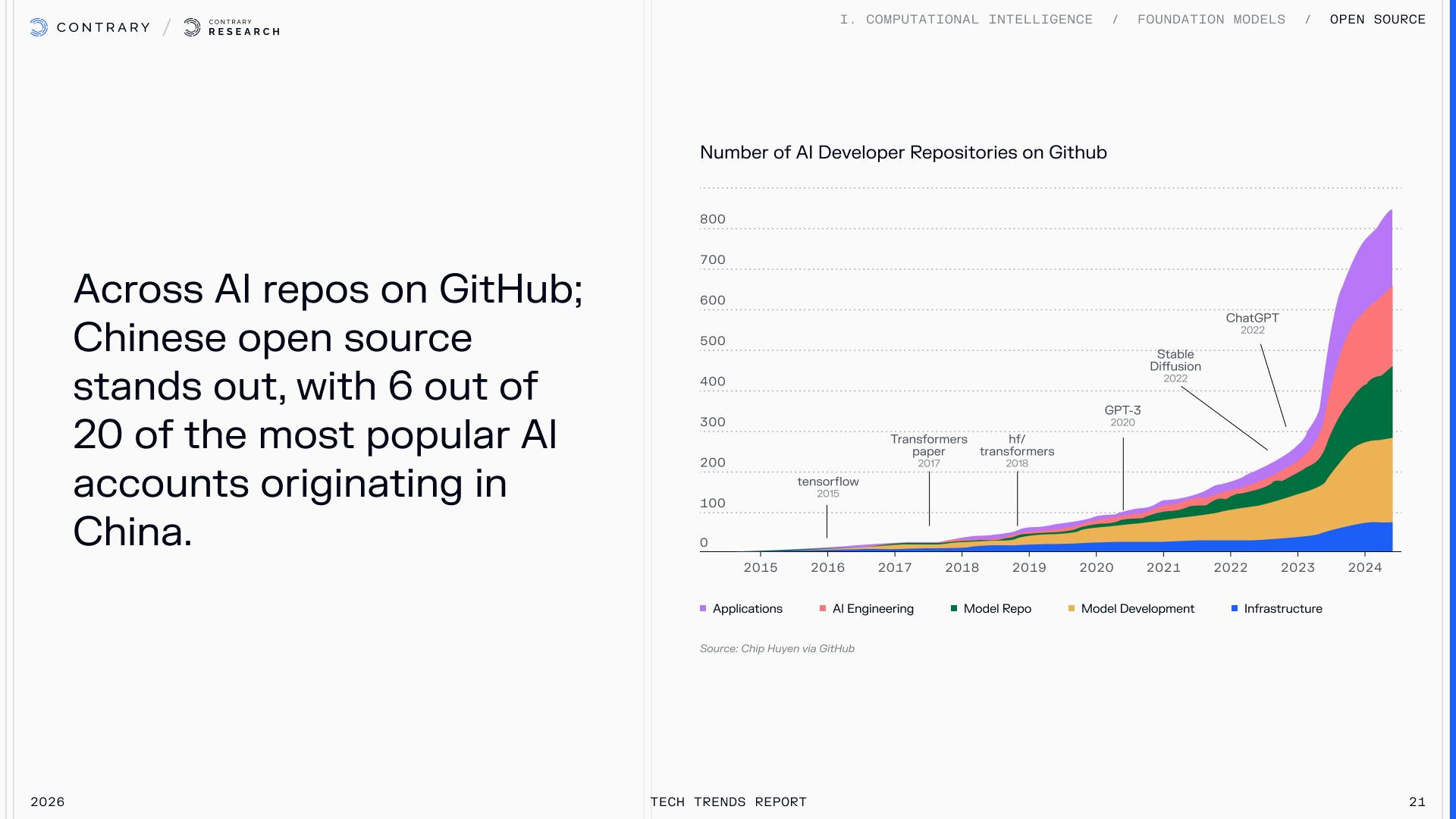Click the Contrary spiral logo icon
This screenshot has width=1456, height=819.
39,28
